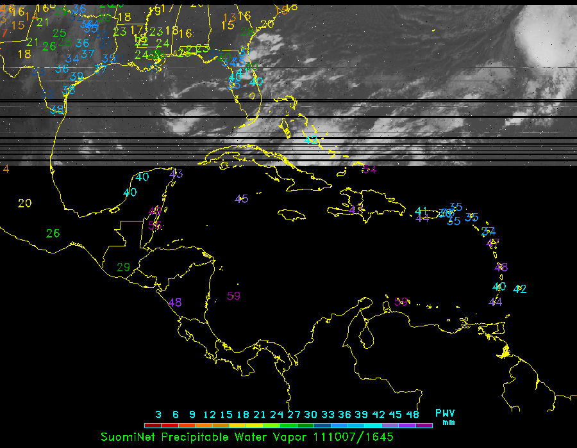Click the yellow 20 in central Mexico

coord(24,204)
